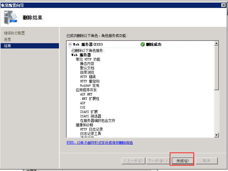Click the green 删除成功 checkmark icon
The height and width of the screenshot is (171, 228).
click(143, 44)
